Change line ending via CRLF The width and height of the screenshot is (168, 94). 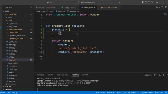click(x=124, y=92)
